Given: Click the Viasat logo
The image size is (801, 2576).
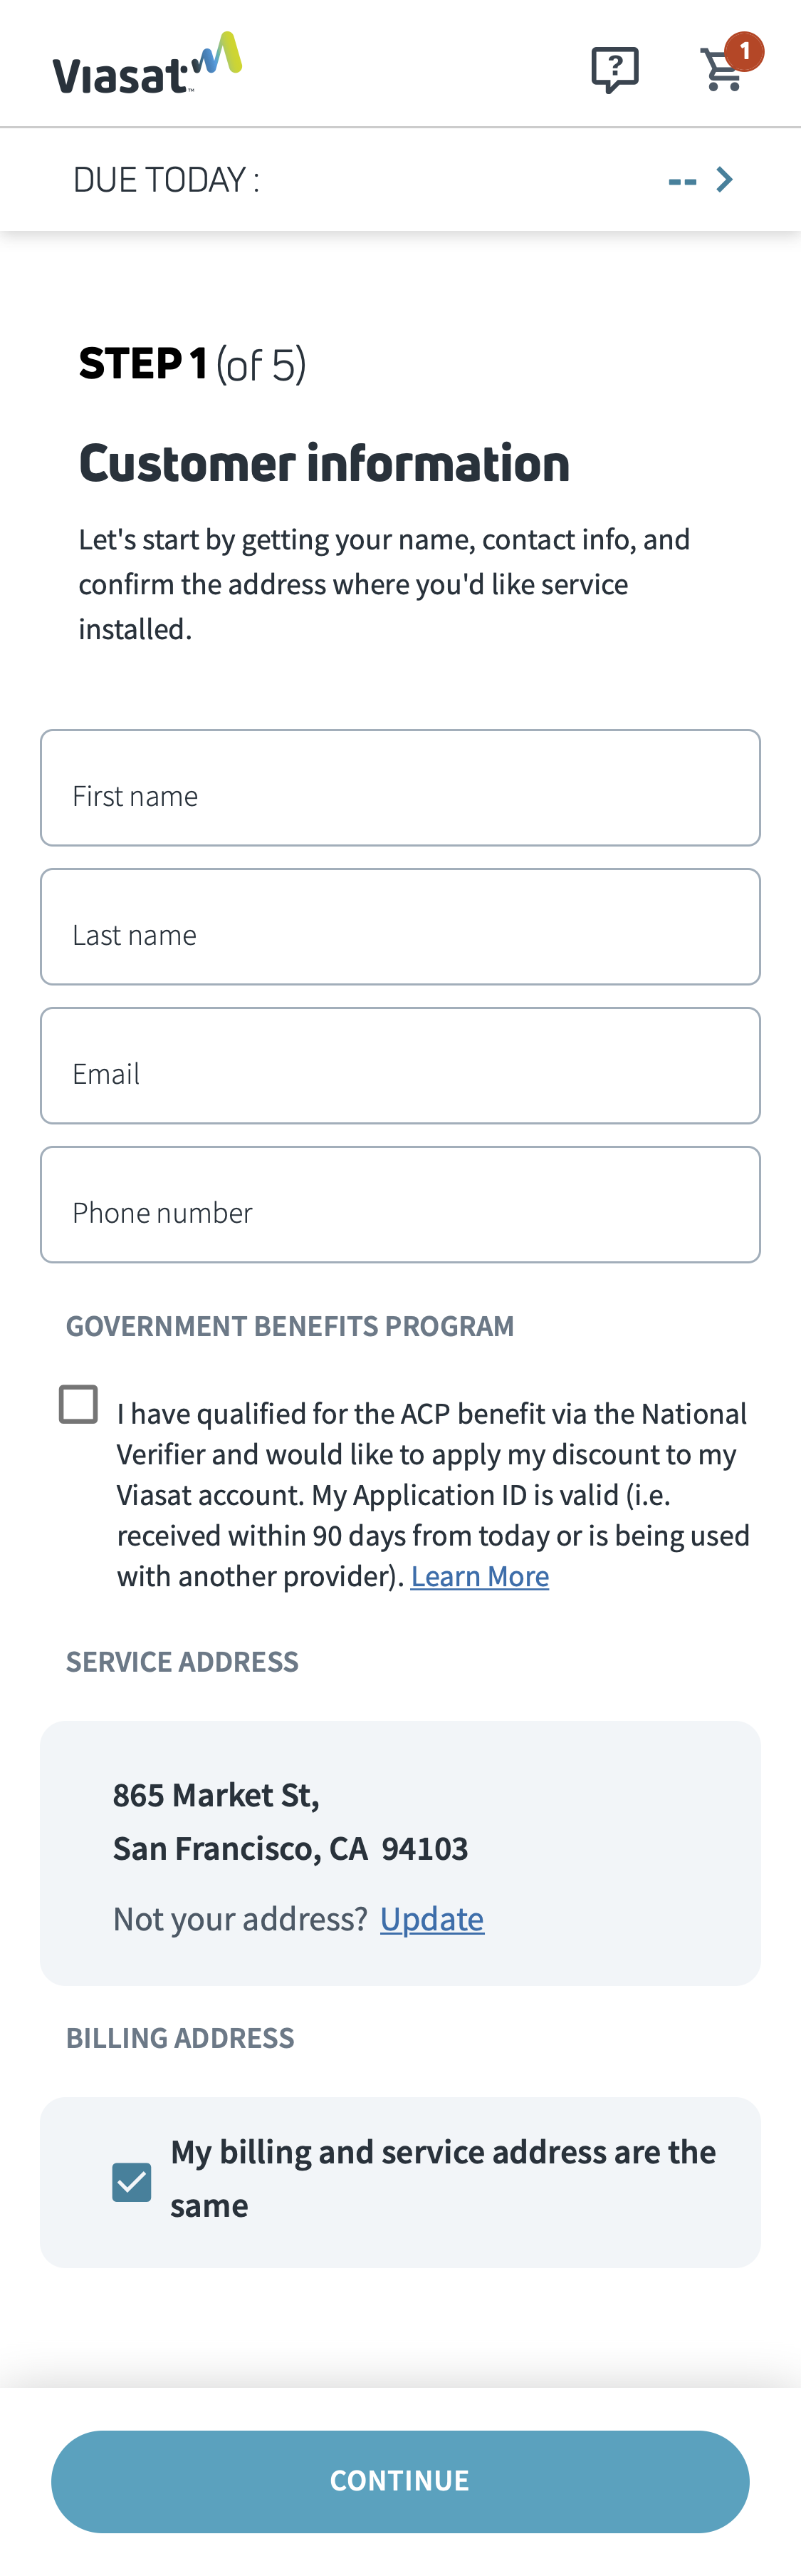Looking at the screenshot, I should click(147, 66).
